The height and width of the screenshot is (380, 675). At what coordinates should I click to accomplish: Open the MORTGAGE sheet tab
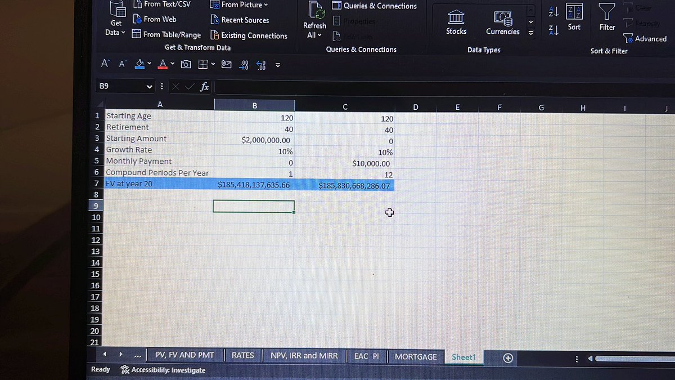coord(416,357)
